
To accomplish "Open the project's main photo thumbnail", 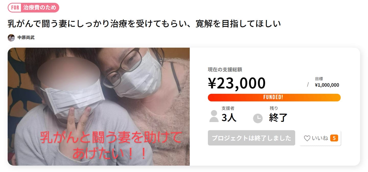I will (x=99, y=107).
